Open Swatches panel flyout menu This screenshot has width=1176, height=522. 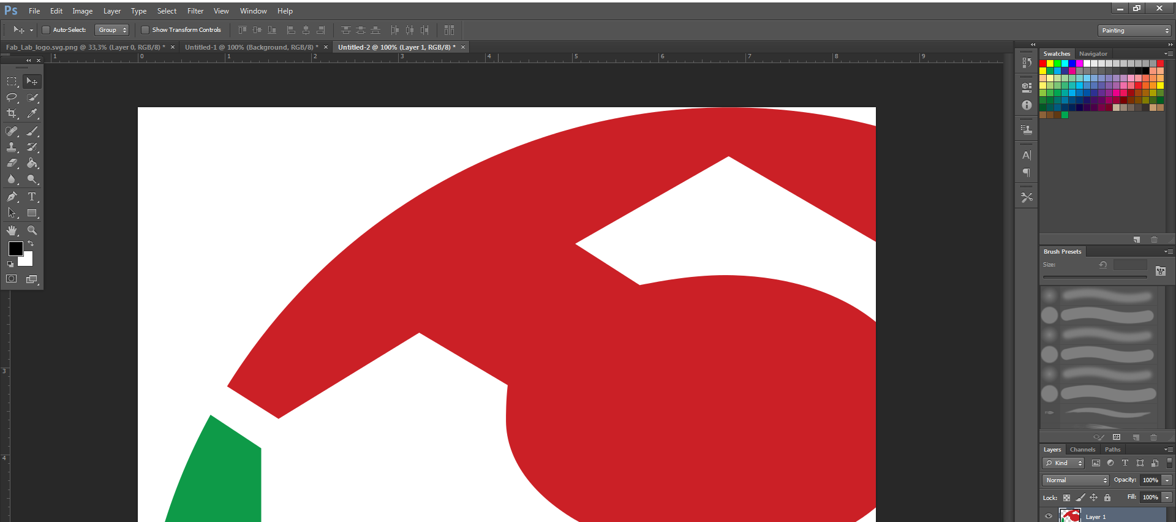point(1169,54)
